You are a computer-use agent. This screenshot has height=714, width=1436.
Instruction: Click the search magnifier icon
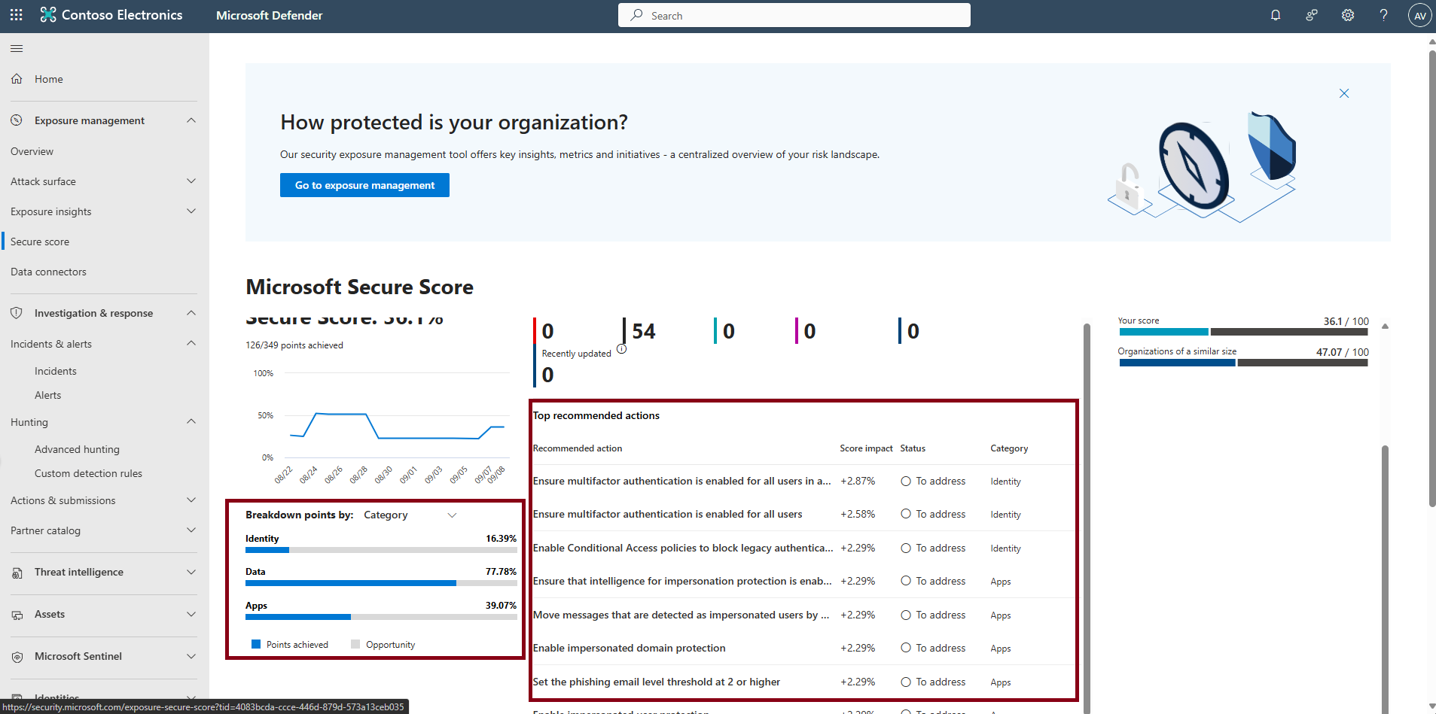tap(637, 15)
